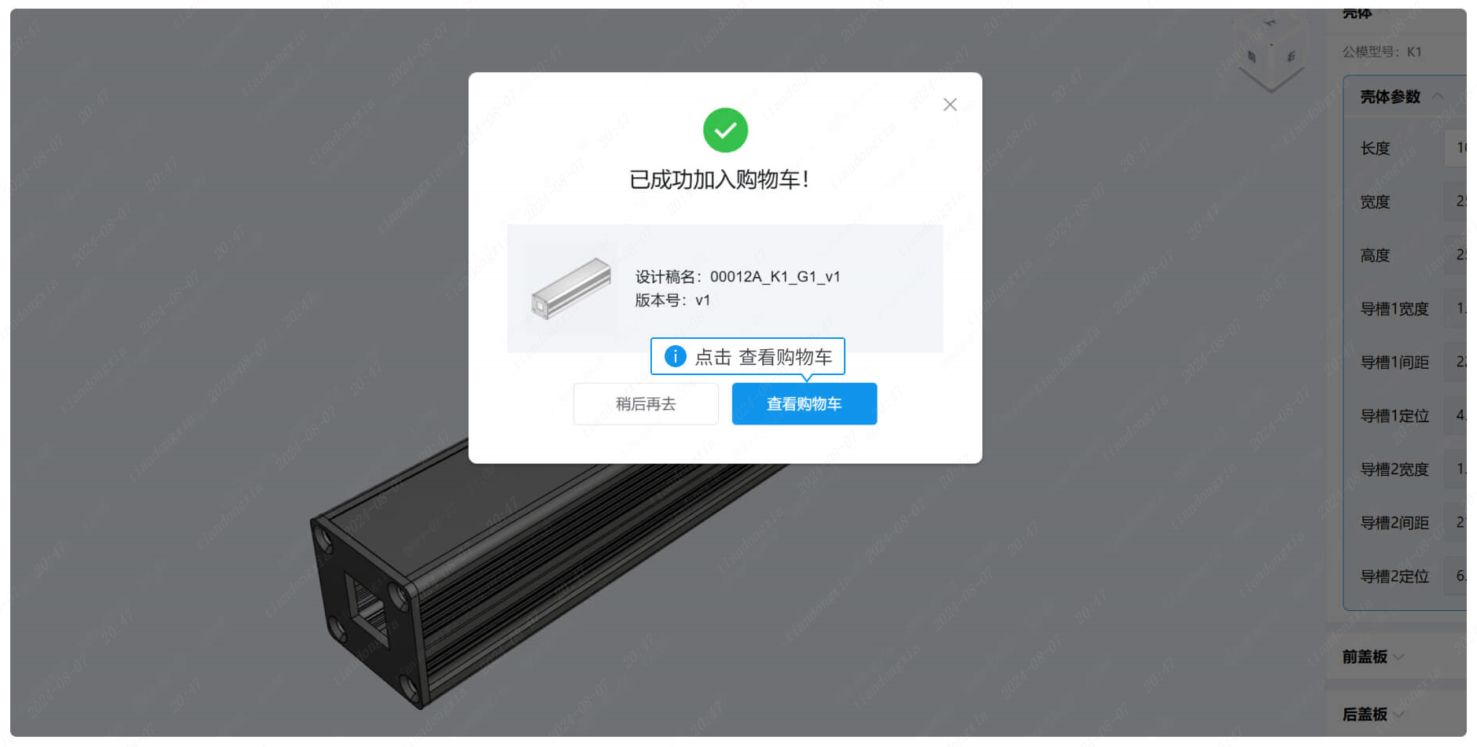Screen dimensions: 1477x747
Task: Click the 导槽1宽度 value field
Action: [x=1456, y=308]
